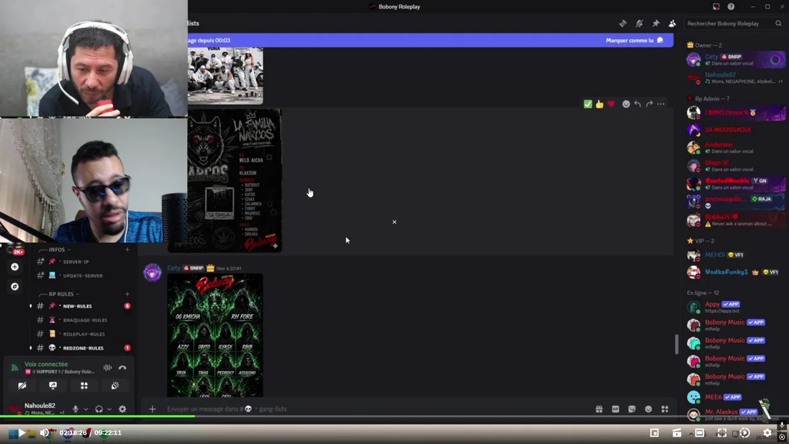Image resolution: width=789 pixels, height=444 pixels.
Task: Toggle channel notification mute bell icon
Action: coord(639,23)
